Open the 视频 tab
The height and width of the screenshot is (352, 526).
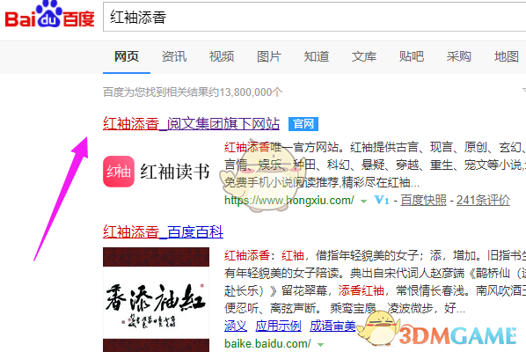(x=222, y=56)
